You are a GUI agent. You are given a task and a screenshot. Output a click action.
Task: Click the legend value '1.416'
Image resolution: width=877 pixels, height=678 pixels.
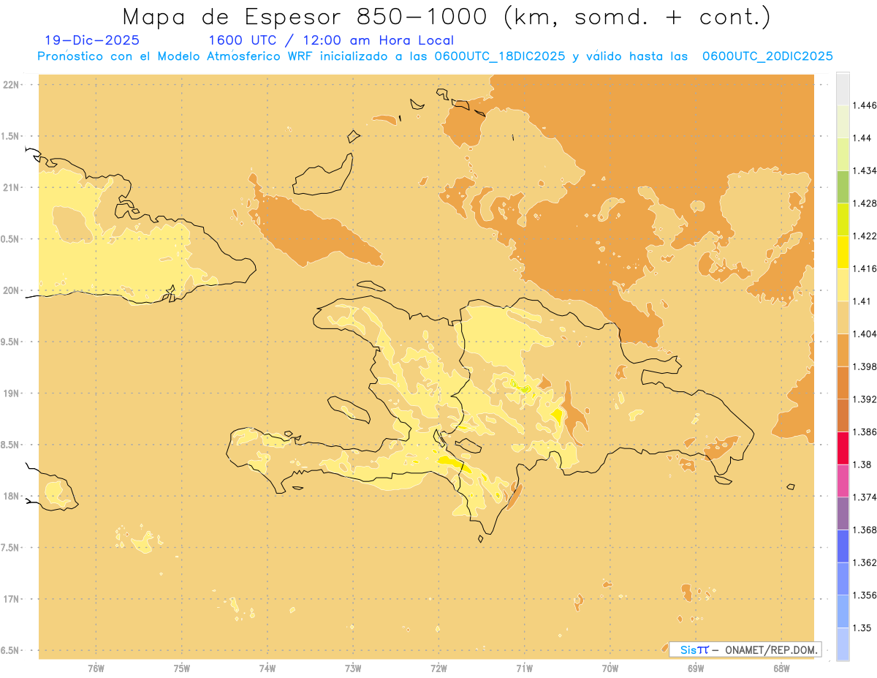[x=865, y=268]
